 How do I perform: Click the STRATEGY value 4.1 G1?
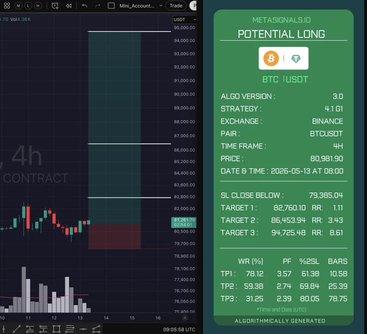click(334, 109)
